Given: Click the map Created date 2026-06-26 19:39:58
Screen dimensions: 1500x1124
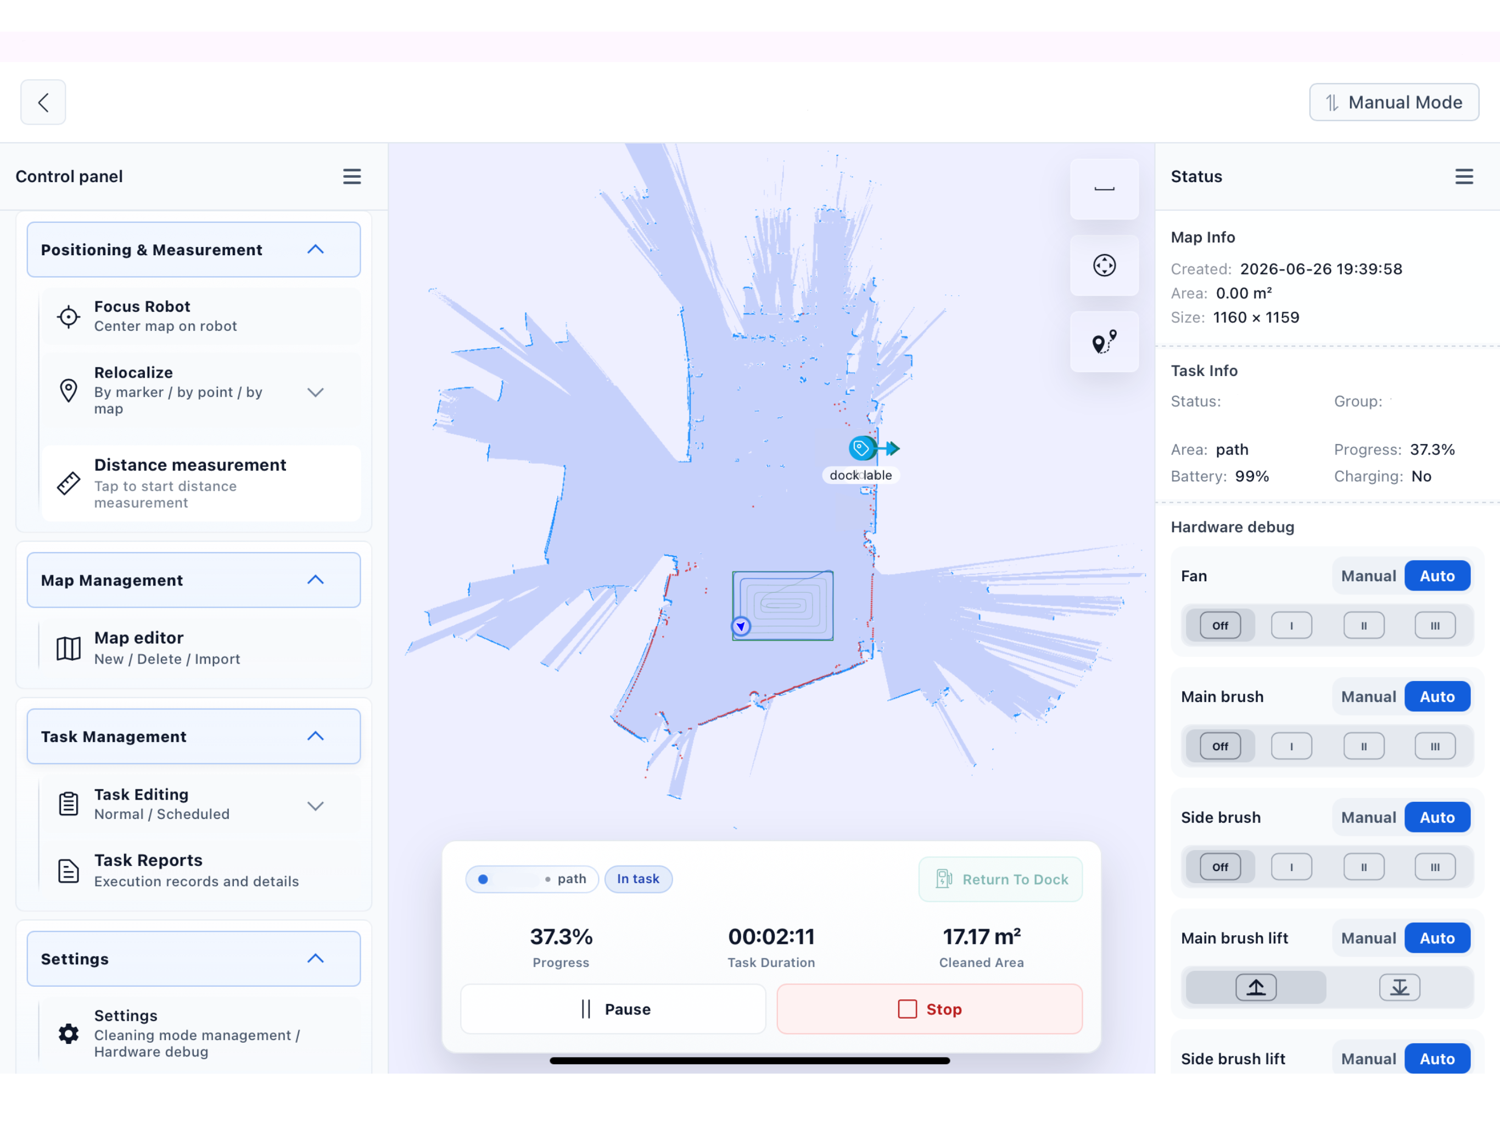Looking at the screenshot, I should (x=1320, y=269).
